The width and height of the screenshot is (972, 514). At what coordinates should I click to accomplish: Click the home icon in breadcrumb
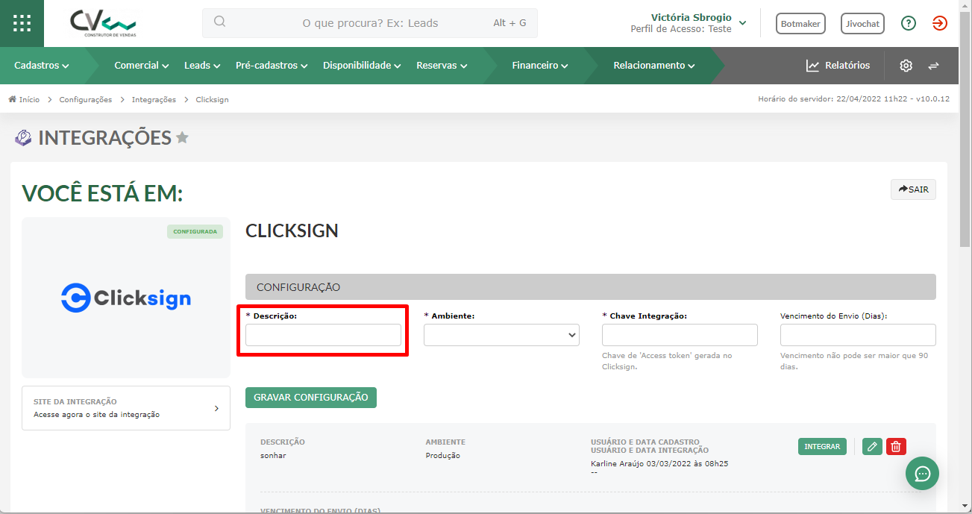click(x=12, y=99)
